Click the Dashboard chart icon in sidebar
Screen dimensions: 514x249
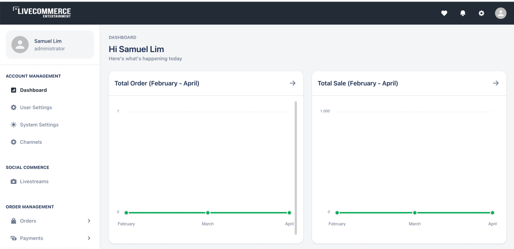click(x=14, y=90)
